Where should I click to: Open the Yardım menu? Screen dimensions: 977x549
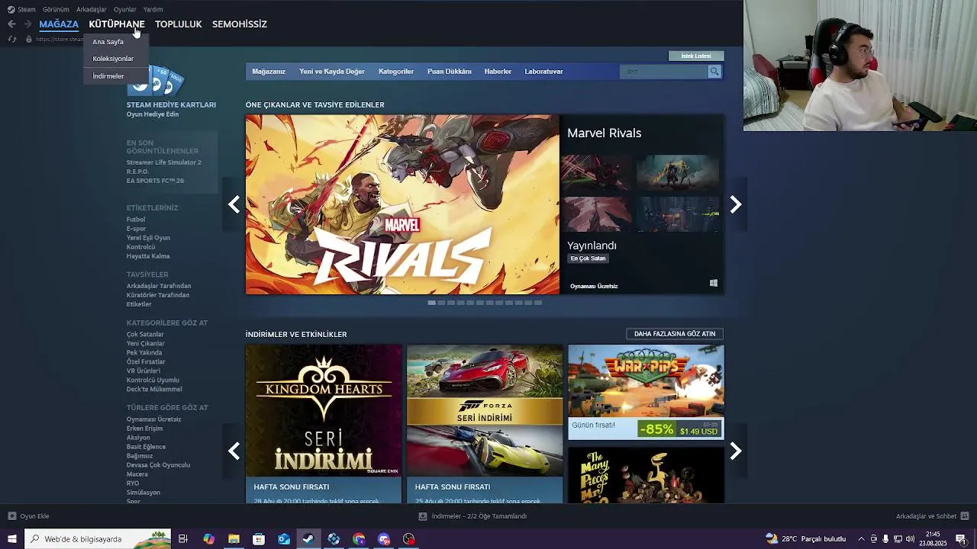[x=153, y=9]
